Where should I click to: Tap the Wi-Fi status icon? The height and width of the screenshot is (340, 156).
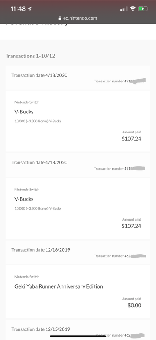[x=133, y=8]
